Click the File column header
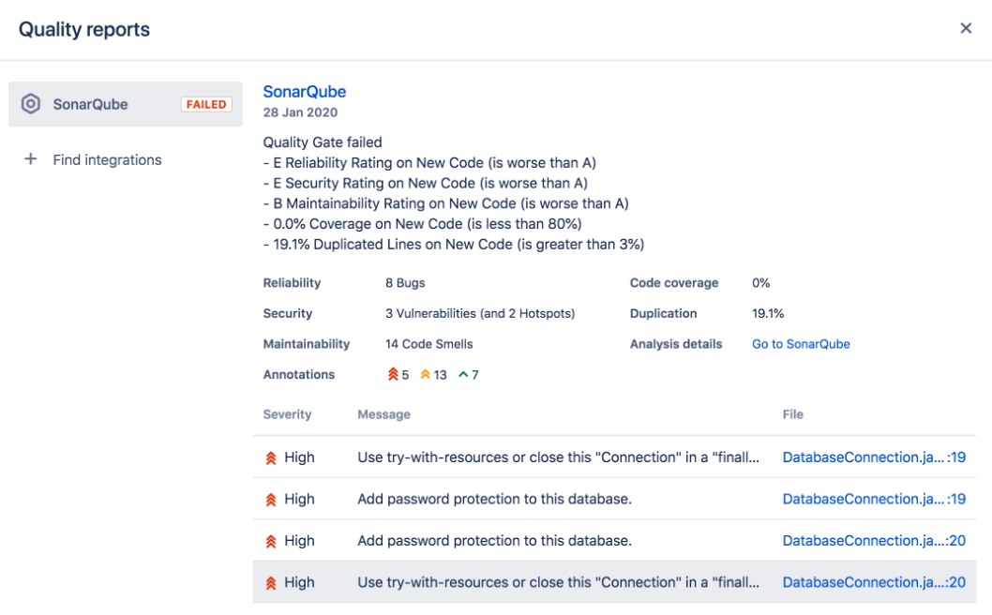 [792, 413]
